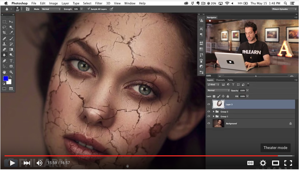Viewport: 299px width, 170px height.
Task: Select the Type tool
Action: pyautogui.click(x=11, y=61)
